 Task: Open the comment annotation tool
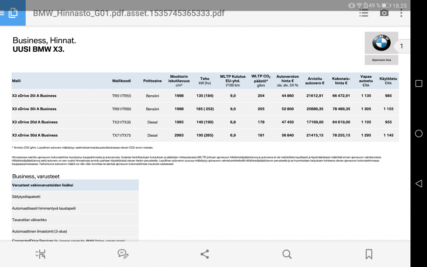[x=123, y=254]
